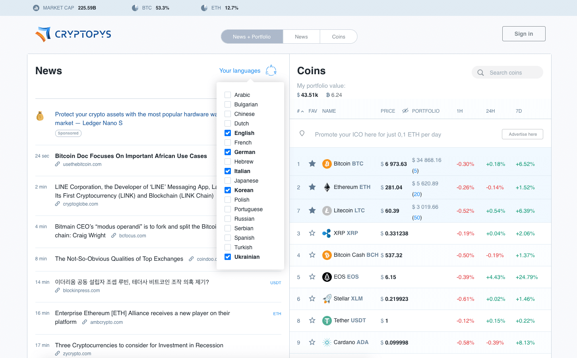
Task: Favorite EOS with star icon
Action: [x=312, y=277]
